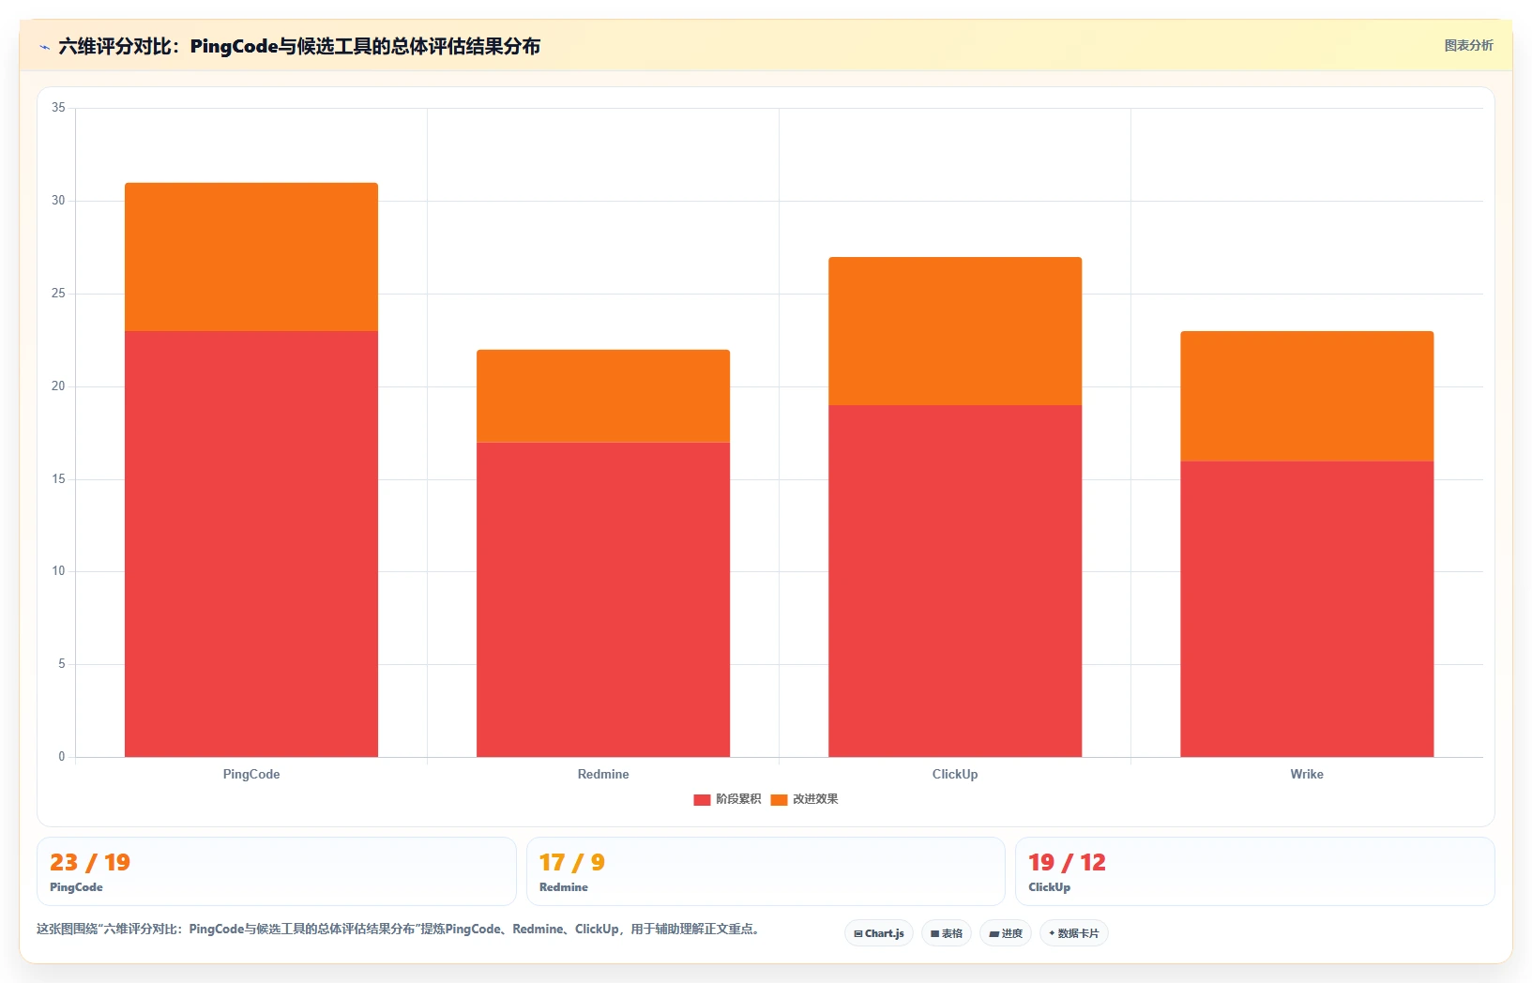Click the Redmine x-axis label
This screenshot has width=1532, height=983.
coord(603,774)
